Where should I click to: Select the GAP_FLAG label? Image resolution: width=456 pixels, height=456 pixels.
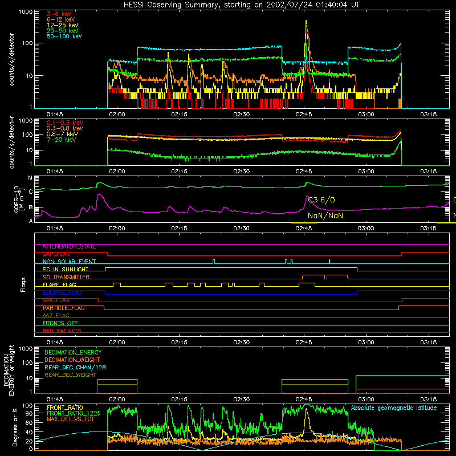[x=56, y=254]
